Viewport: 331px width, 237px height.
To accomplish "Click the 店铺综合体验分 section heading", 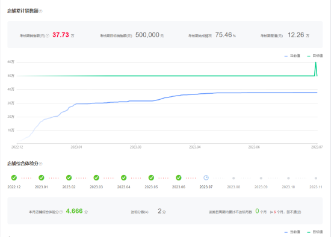I will coord(23,164).
